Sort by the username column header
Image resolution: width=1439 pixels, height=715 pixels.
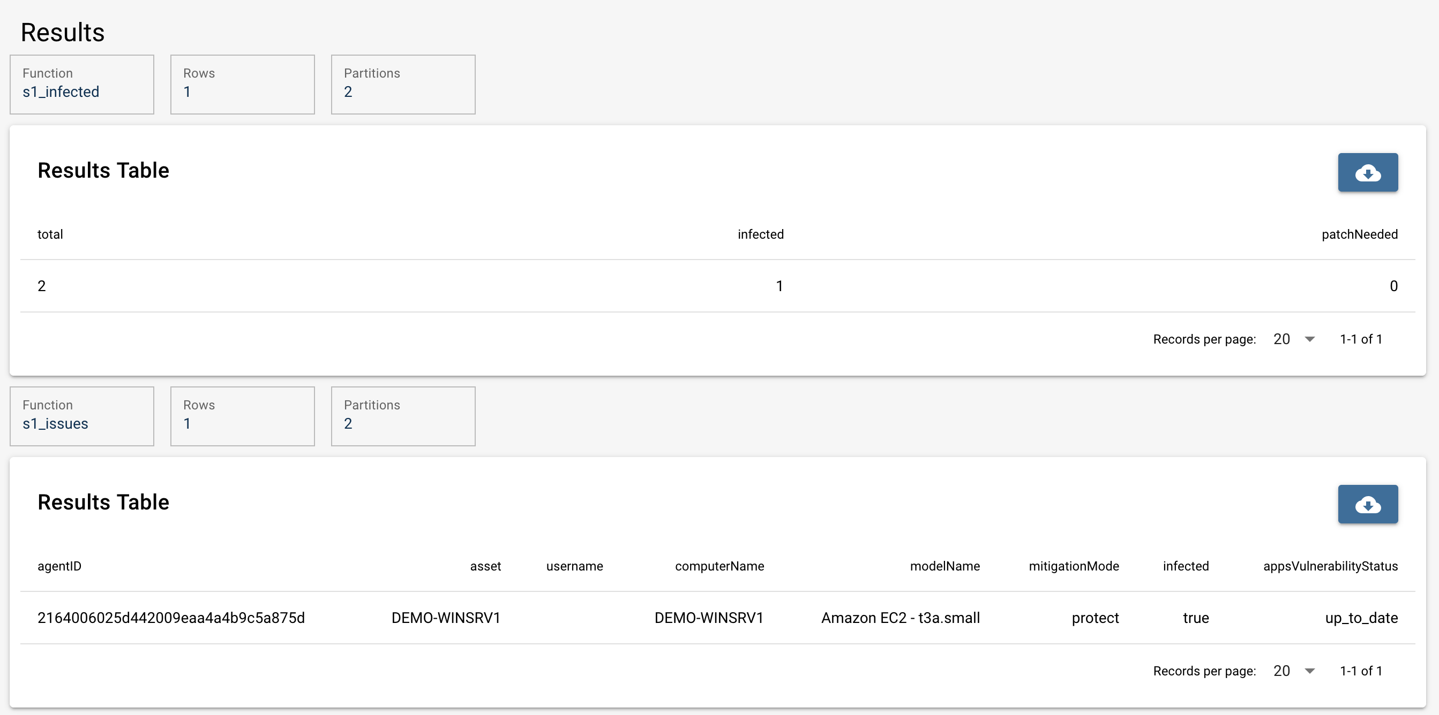click(574, 566)
